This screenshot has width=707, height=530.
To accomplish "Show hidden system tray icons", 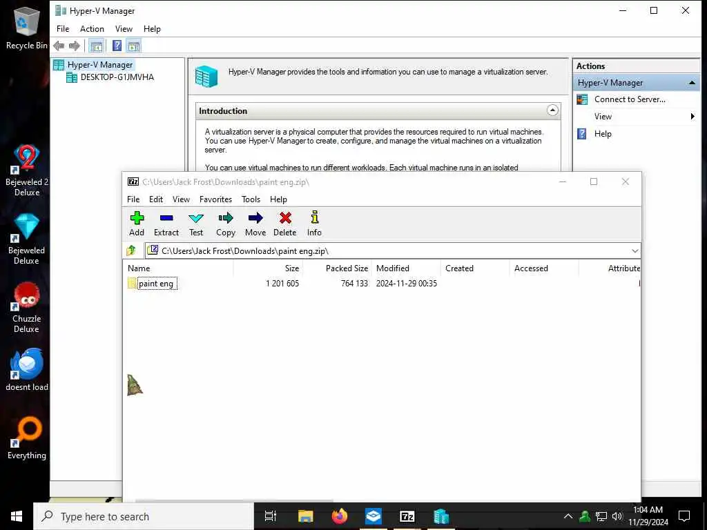I will [568, 516].
